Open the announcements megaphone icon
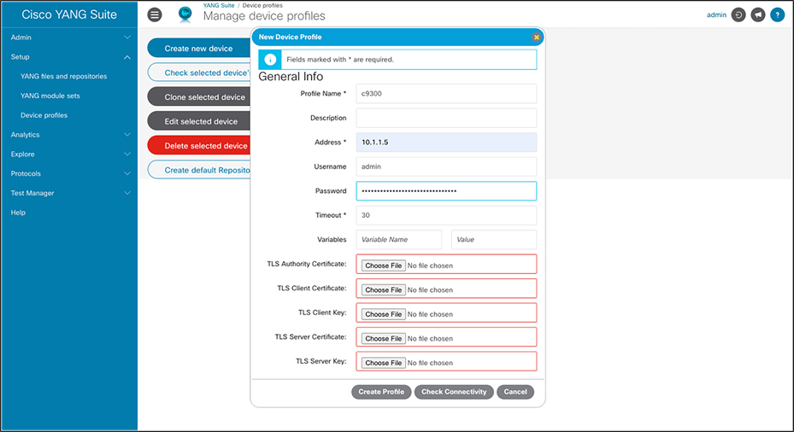The width and height of the screenshot is (794, 432). point(757,15)
